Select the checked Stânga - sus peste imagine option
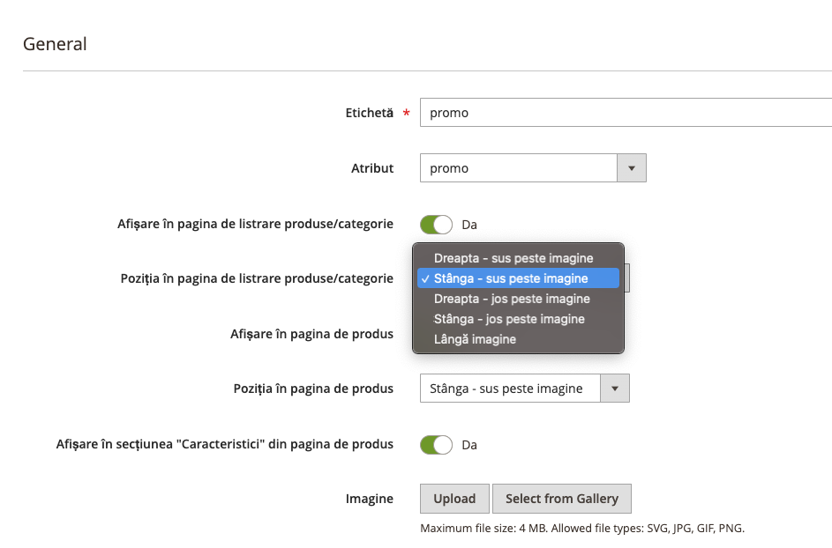Screen dimensions: 832x548 click(x=518, y=278)
